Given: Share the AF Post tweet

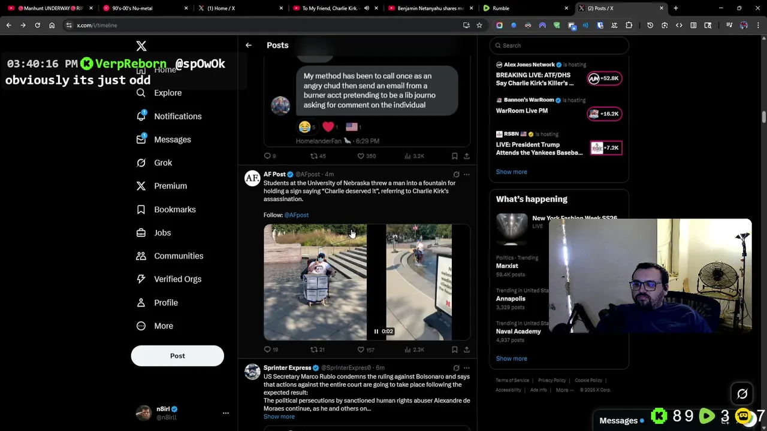Looking at the screenshot, I should click(x=467, y=350).
